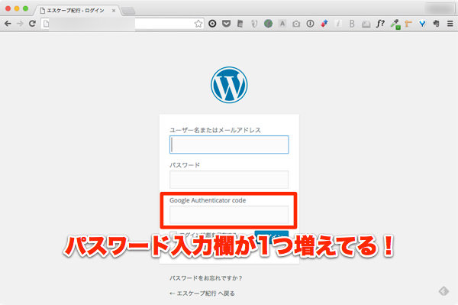Open the Evernote elephant extension
This screenshot has height=305, width=458.
(x=436, y=24)
